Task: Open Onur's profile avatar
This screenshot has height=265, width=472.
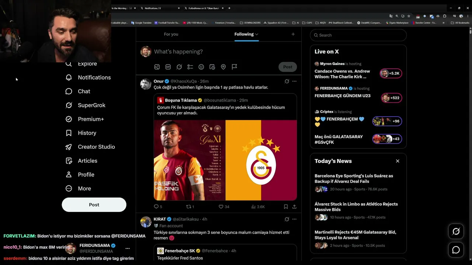Action: [x=146, y=84]
